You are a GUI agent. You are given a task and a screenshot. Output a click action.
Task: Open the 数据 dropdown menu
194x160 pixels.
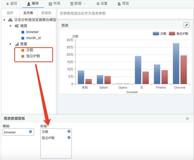78,4
